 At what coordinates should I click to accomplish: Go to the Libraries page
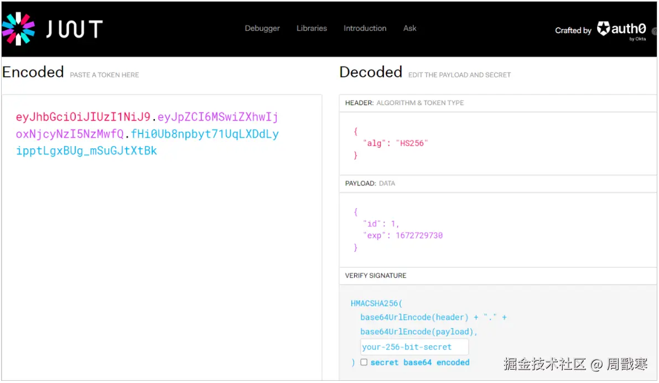[312, 28]
